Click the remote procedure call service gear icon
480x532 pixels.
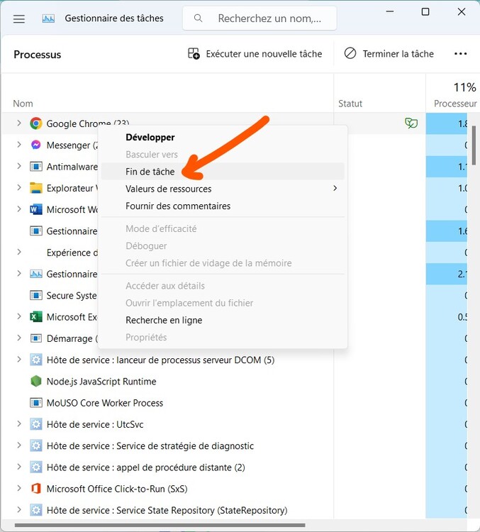36,467
